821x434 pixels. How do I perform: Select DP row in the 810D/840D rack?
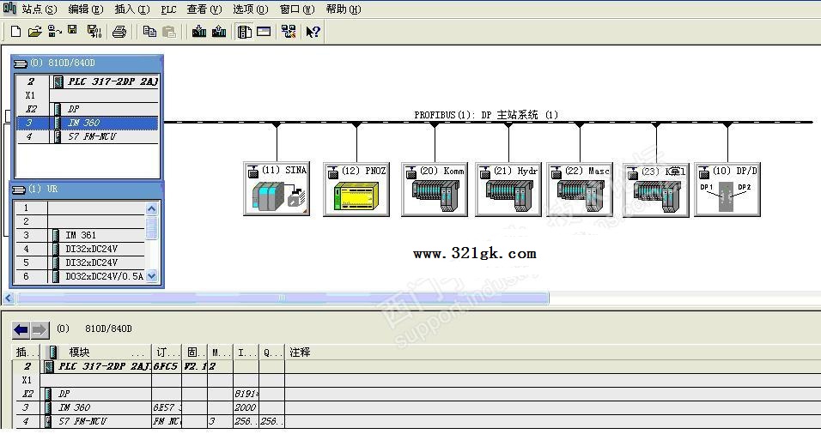coord(88,109)
